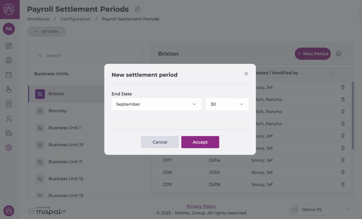The image size is (362, 219).
Task: Cancel the new settlement period dialog
Action: click(x=160, y=142)
